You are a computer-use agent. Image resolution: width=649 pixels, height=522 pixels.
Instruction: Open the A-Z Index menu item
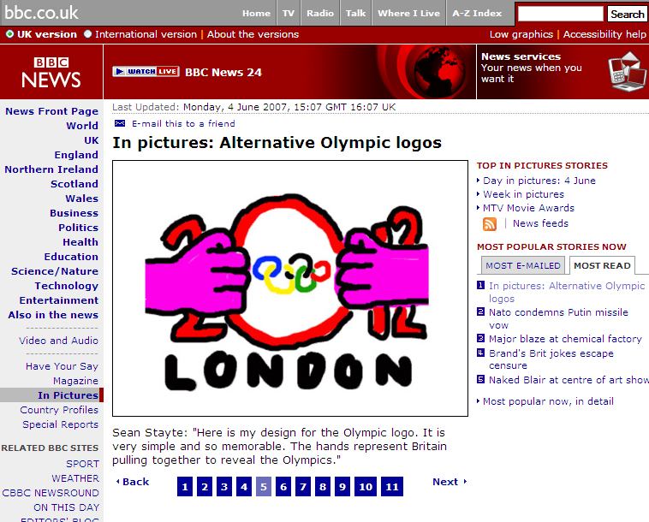click(477, 13)
